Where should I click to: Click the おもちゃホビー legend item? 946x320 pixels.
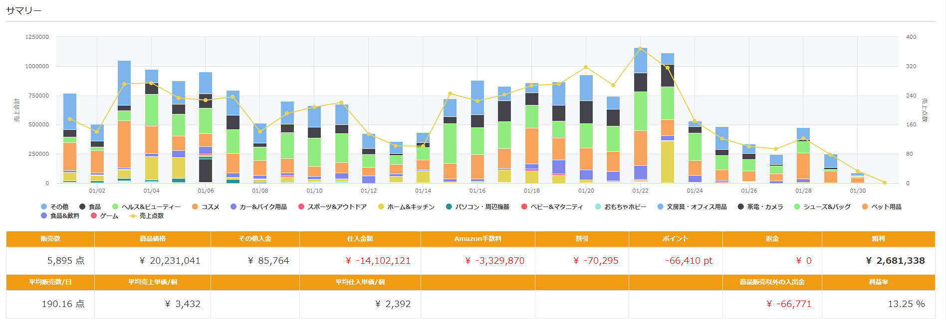coord(620,207)
